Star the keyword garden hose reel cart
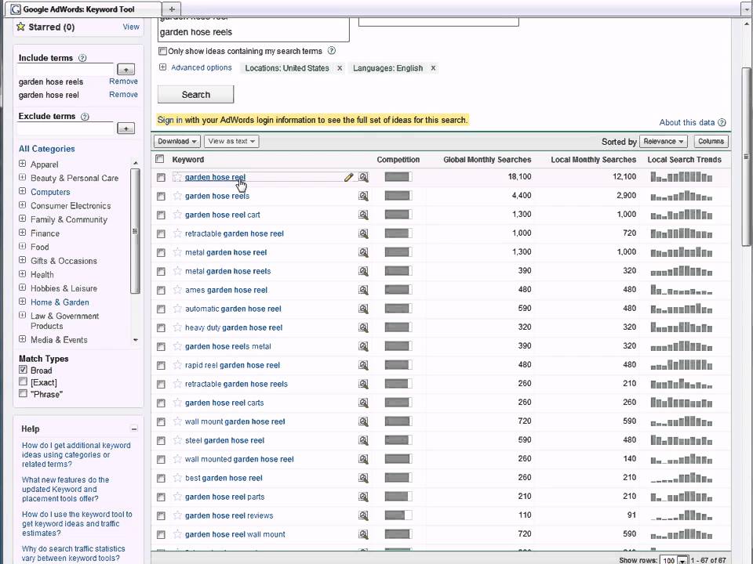753x564 pixels. click(178, 215)
